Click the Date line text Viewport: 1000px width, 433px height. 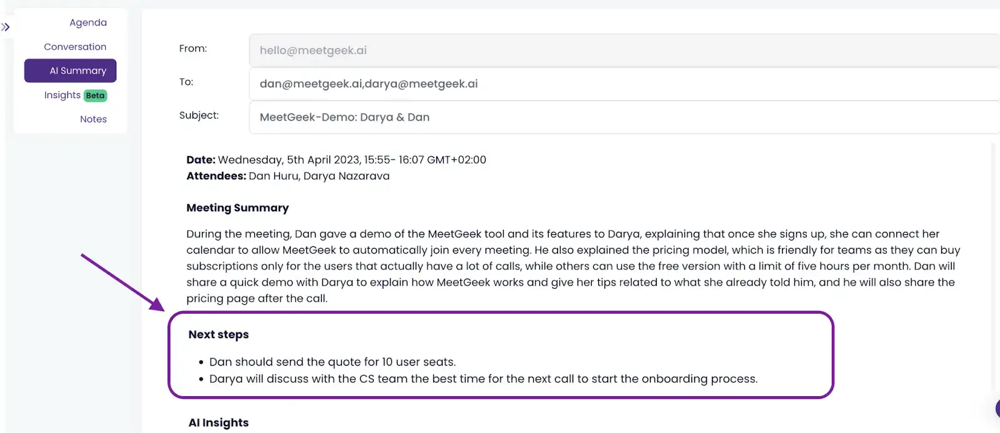pyautogui.click(x=336, y=160)
